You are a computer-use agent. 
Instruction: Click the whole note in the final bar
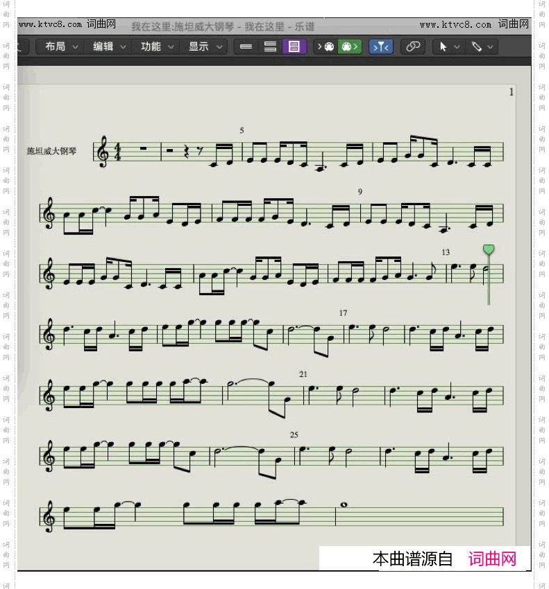coord(344,513)
